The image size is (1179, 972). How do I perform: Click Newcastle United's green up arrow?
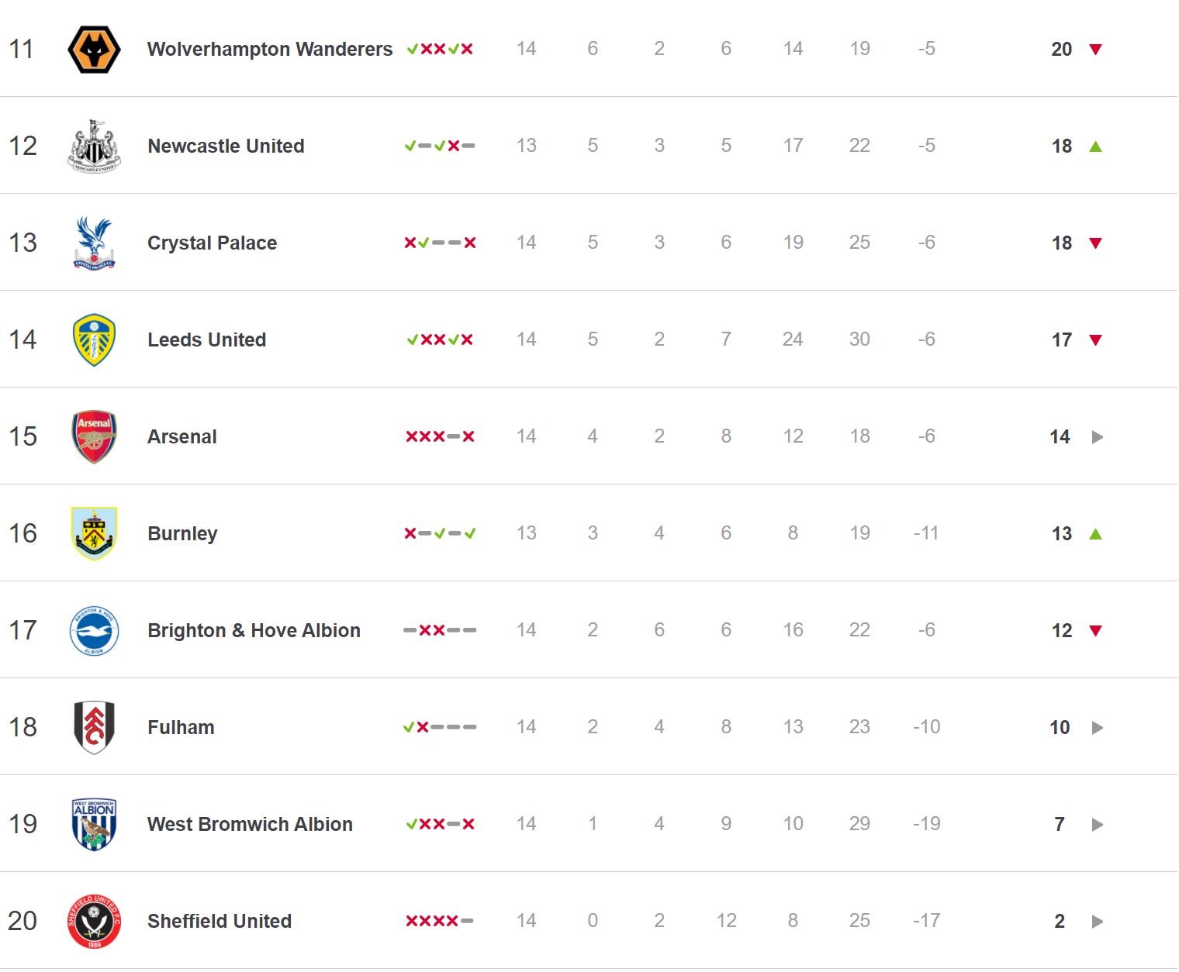pyautogui.click(x=1095, y=146)
